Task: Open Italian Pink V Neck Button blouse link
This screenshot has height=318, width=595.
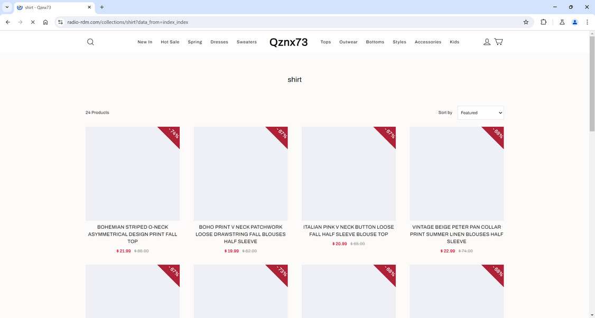Action: click(x=349, y=230)
